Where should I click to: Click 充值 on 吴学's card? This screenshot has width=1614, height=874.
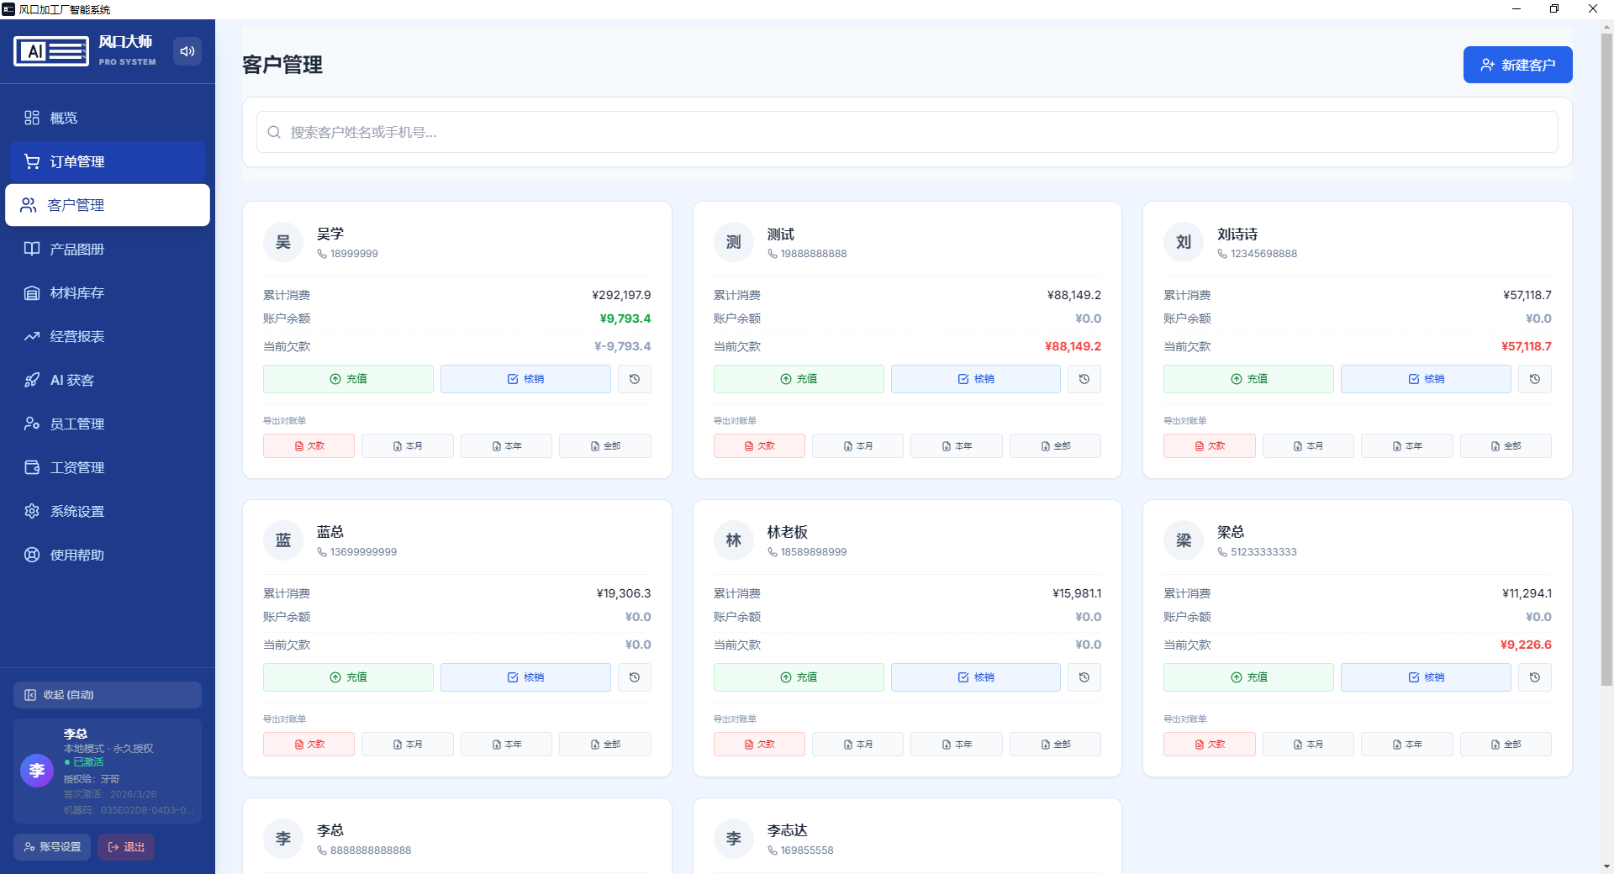coord(348,379)
